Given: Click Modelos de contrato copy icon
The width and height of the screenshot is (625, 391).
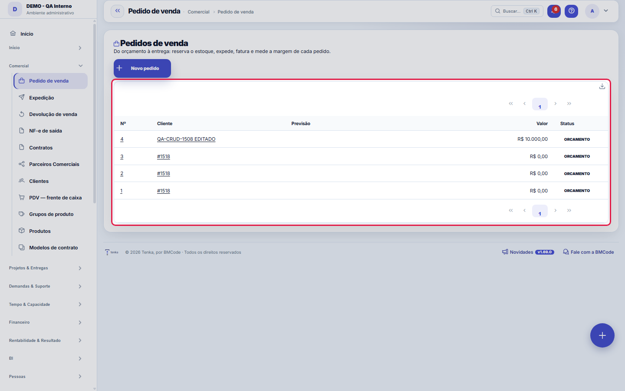Looking at the screenshot, I should [22, 247].
